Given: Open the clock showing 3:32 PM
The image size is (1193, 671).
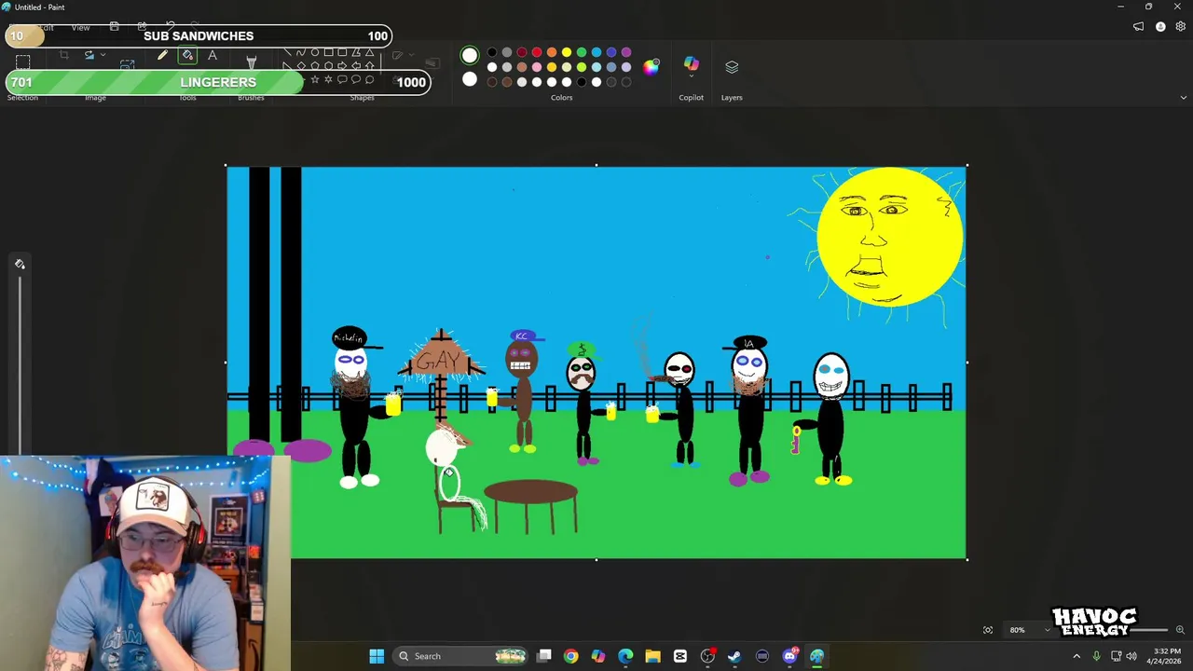Looking at the screenshot, I should pyautogui.click(x=1166, y=656).
